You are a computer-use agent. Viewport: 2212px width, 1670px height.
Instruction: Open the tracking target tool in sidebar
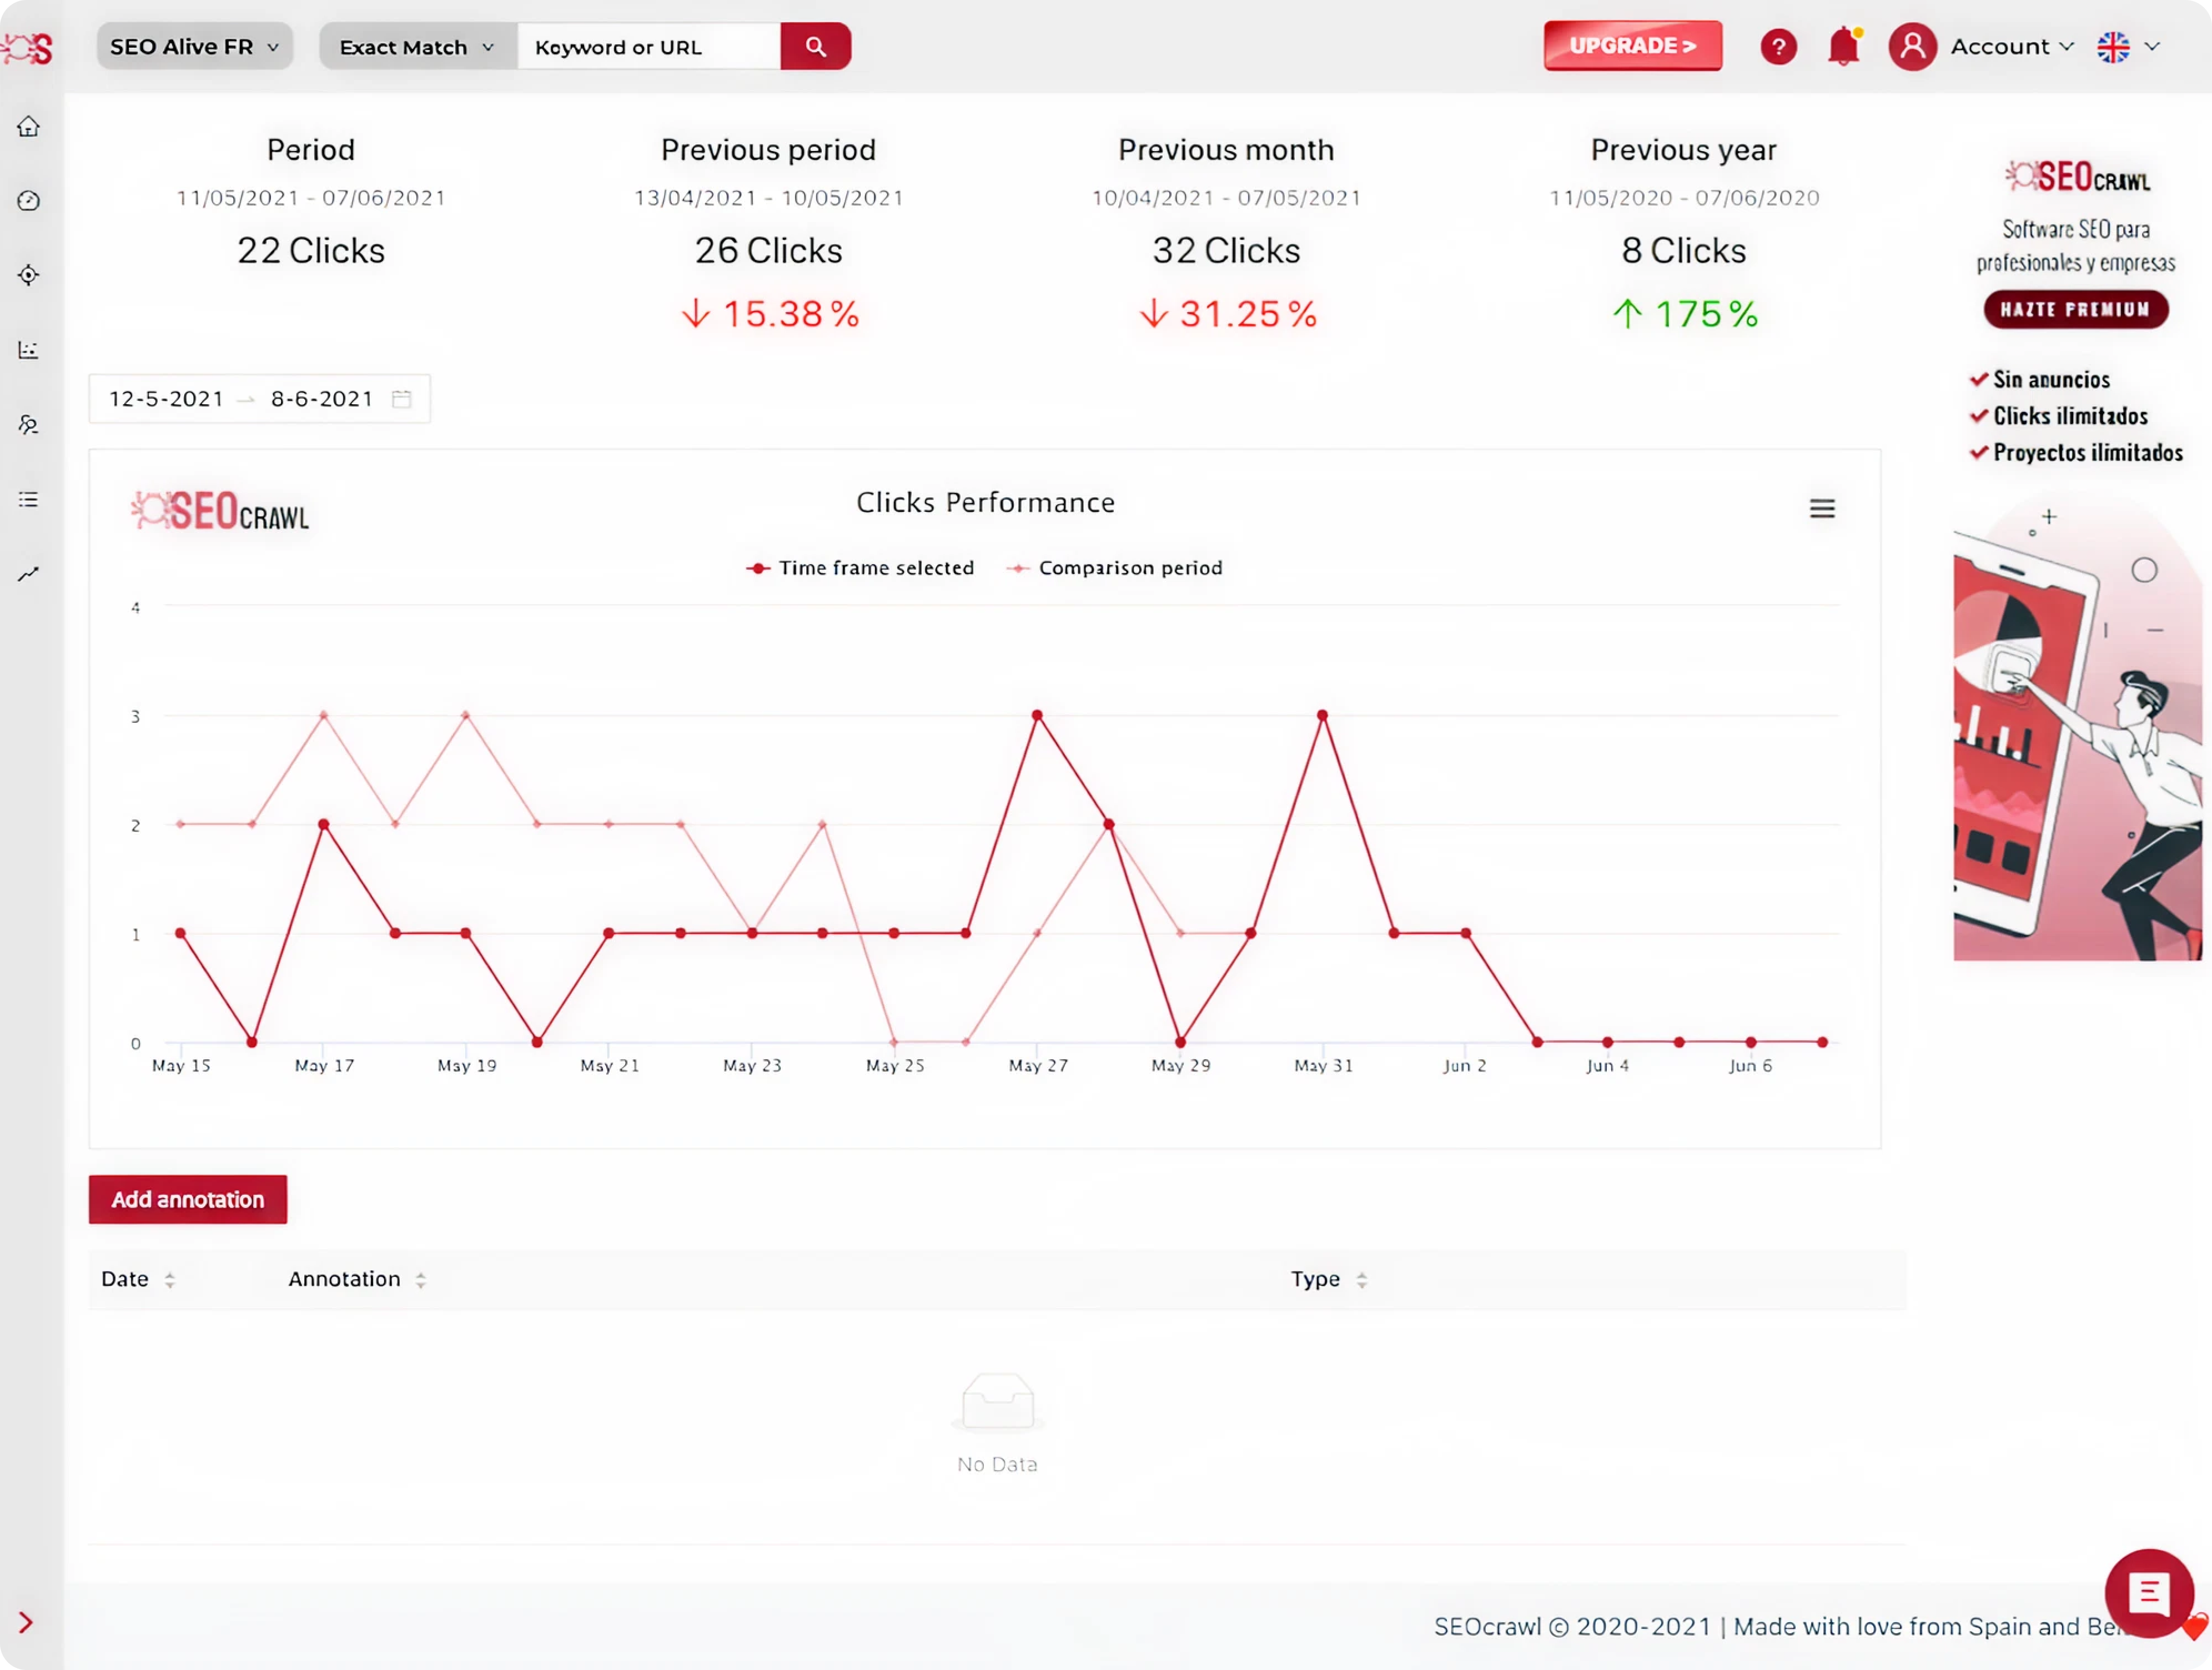pos(29,275)
